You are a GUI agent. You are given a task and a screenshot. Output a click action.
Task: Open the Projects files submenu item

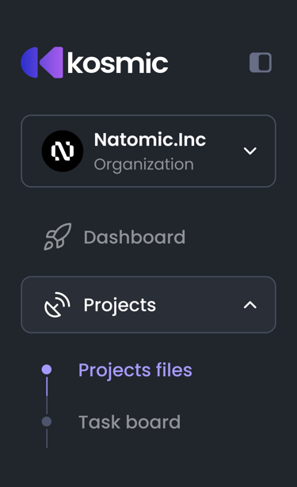[x=135, y=370]
